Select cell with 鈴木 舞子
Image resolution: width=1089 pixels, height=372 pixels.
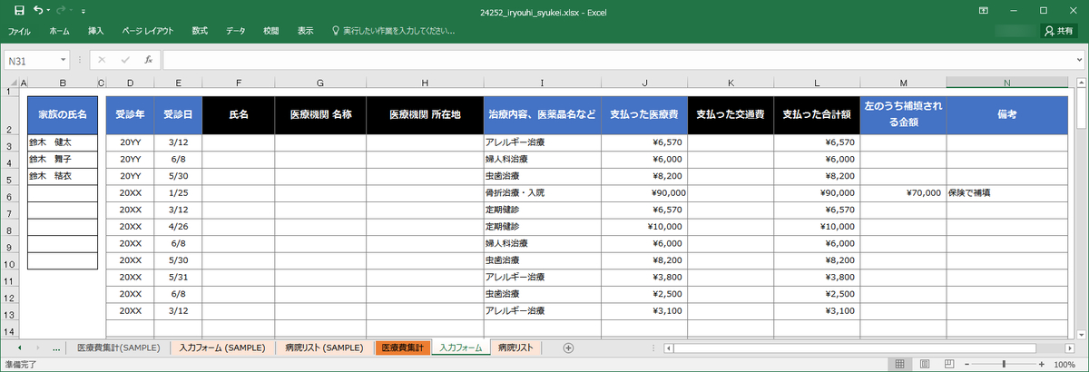coord(63,160)
